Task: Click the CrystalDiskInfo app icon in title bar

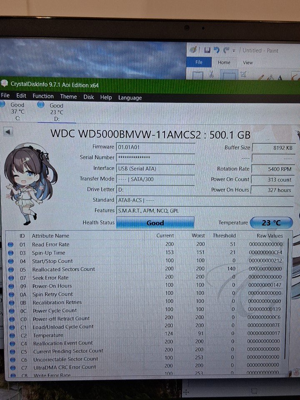Action: (4, 84)
